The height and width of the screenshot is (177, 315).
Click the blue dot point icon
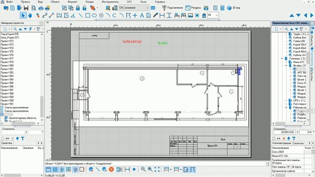(134, 169)
